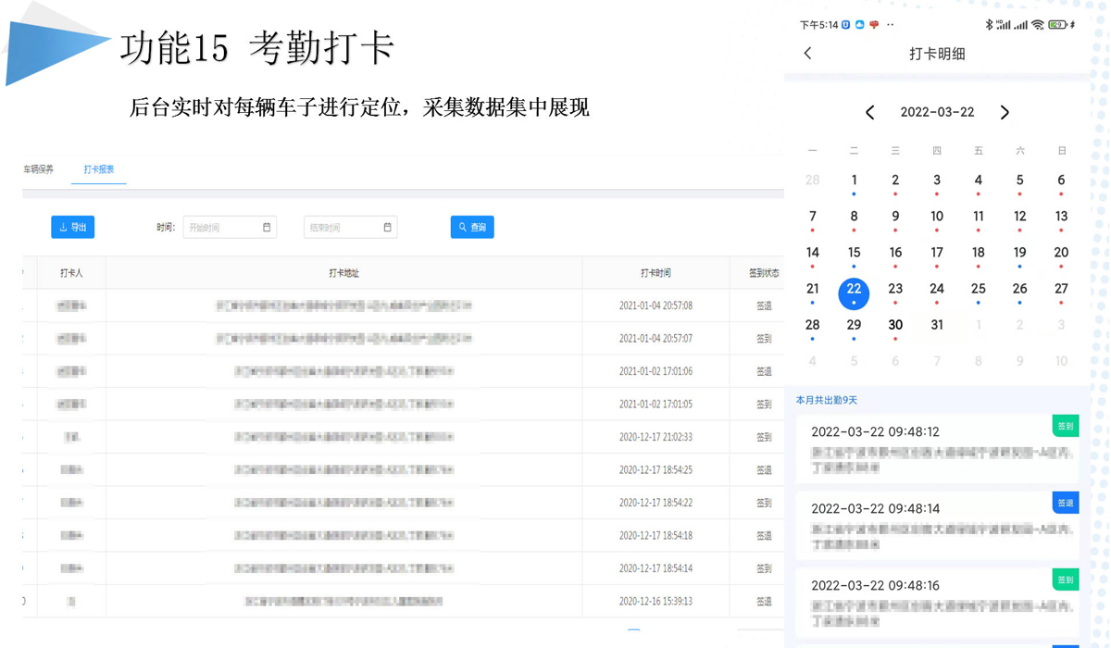Click the WiFi icon in status bar
The height and width of the screenshot is (648, 1111).
pyautogui.click(x=1037, y=25)
